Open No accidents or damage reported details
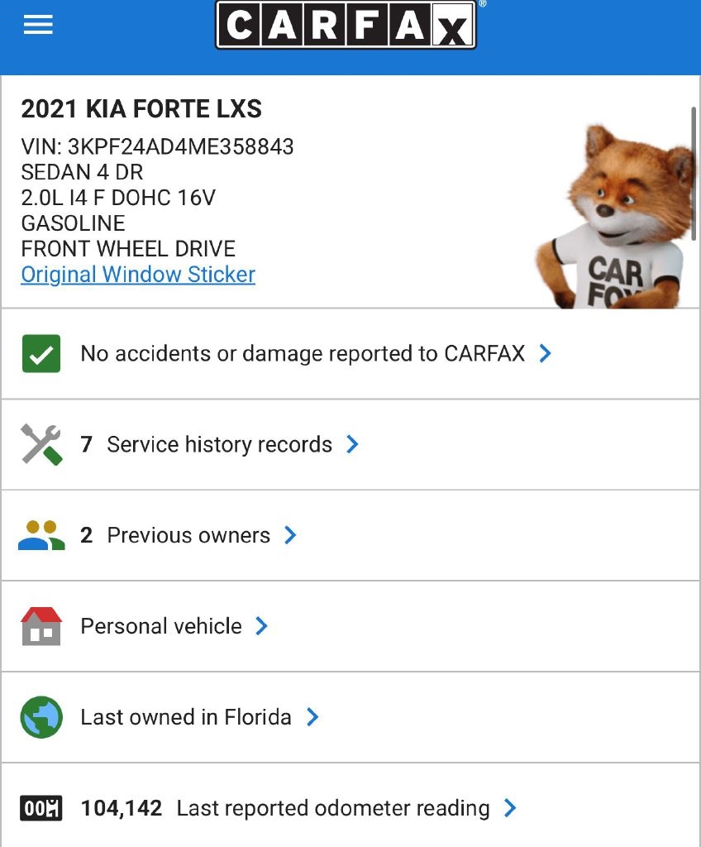The width and height of the screenshot is (701, 847). (x=303, y=354)
